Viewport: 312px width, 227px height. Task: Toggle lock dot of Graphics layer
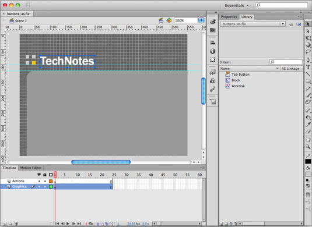point(45,187)
